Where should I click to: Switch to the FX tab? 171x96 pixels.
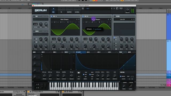(61, 10)
